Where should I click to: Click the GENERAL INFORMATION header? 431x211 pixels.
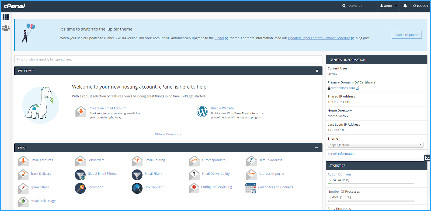click(377, 60)
